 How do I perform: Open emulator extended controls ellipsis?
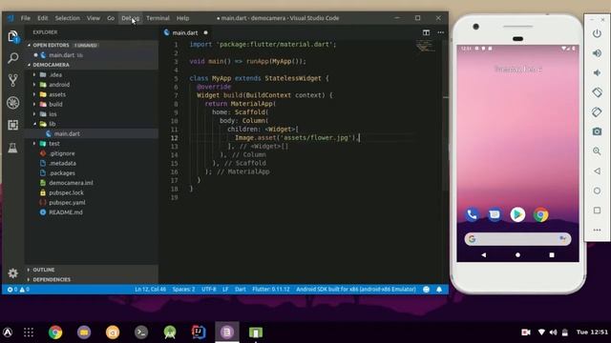pyautogui.click(x=597, y=231)
